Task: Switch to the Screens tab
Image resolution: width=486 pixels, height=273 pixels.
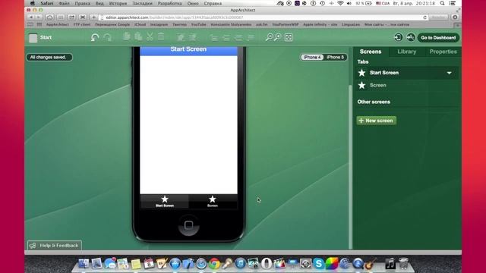Action: (x=371, y=52)
